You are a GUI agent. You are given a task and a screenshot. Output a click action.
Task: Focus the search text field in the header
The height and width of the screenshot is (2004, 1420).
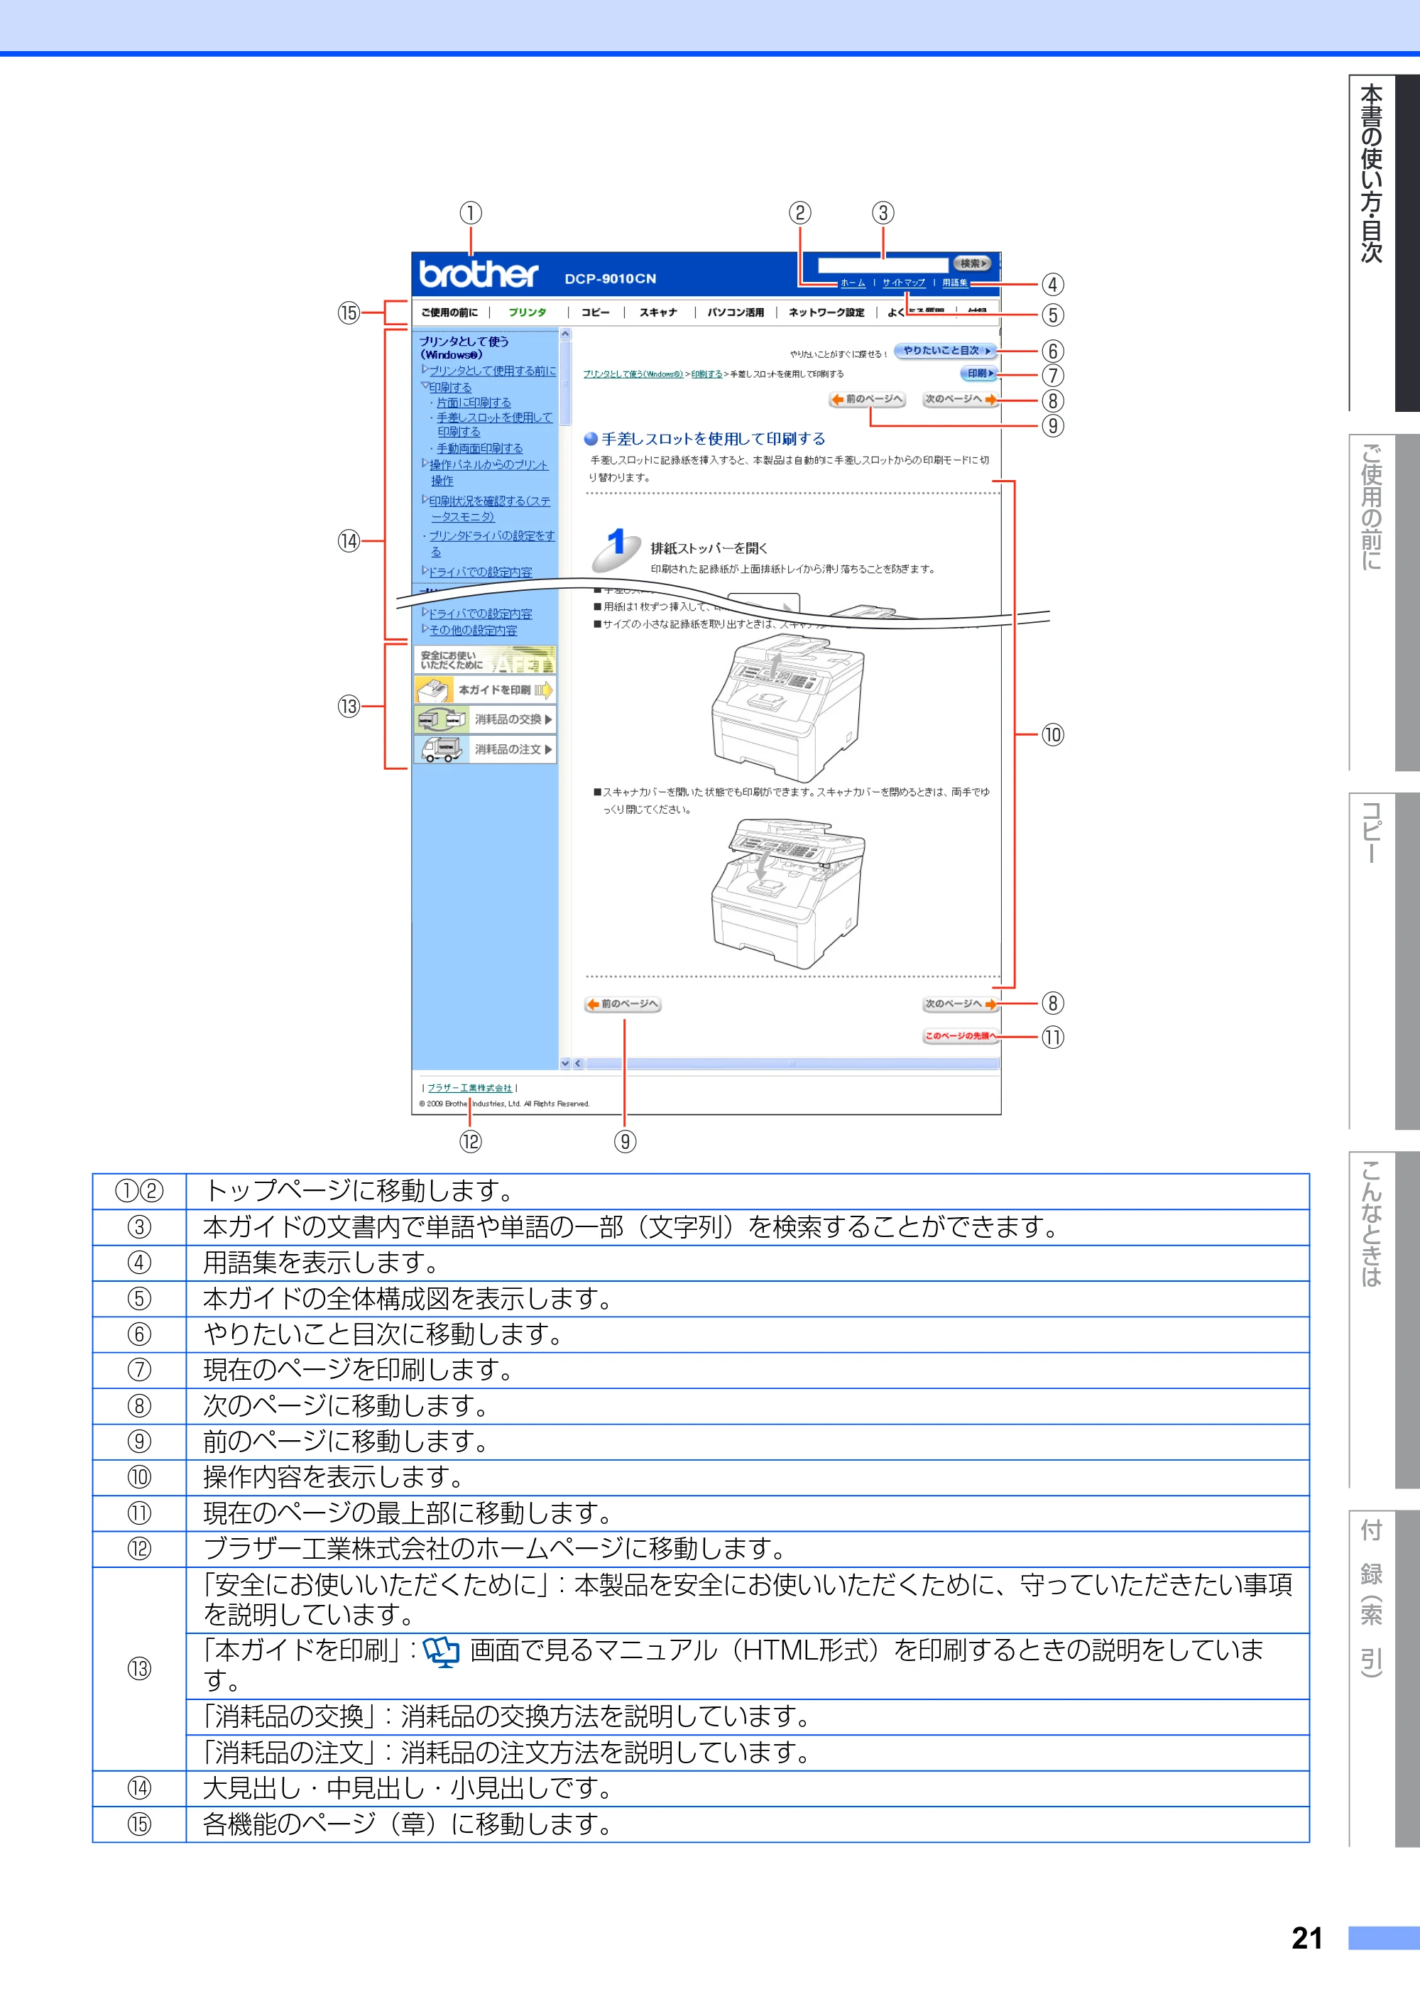point(883,264)
